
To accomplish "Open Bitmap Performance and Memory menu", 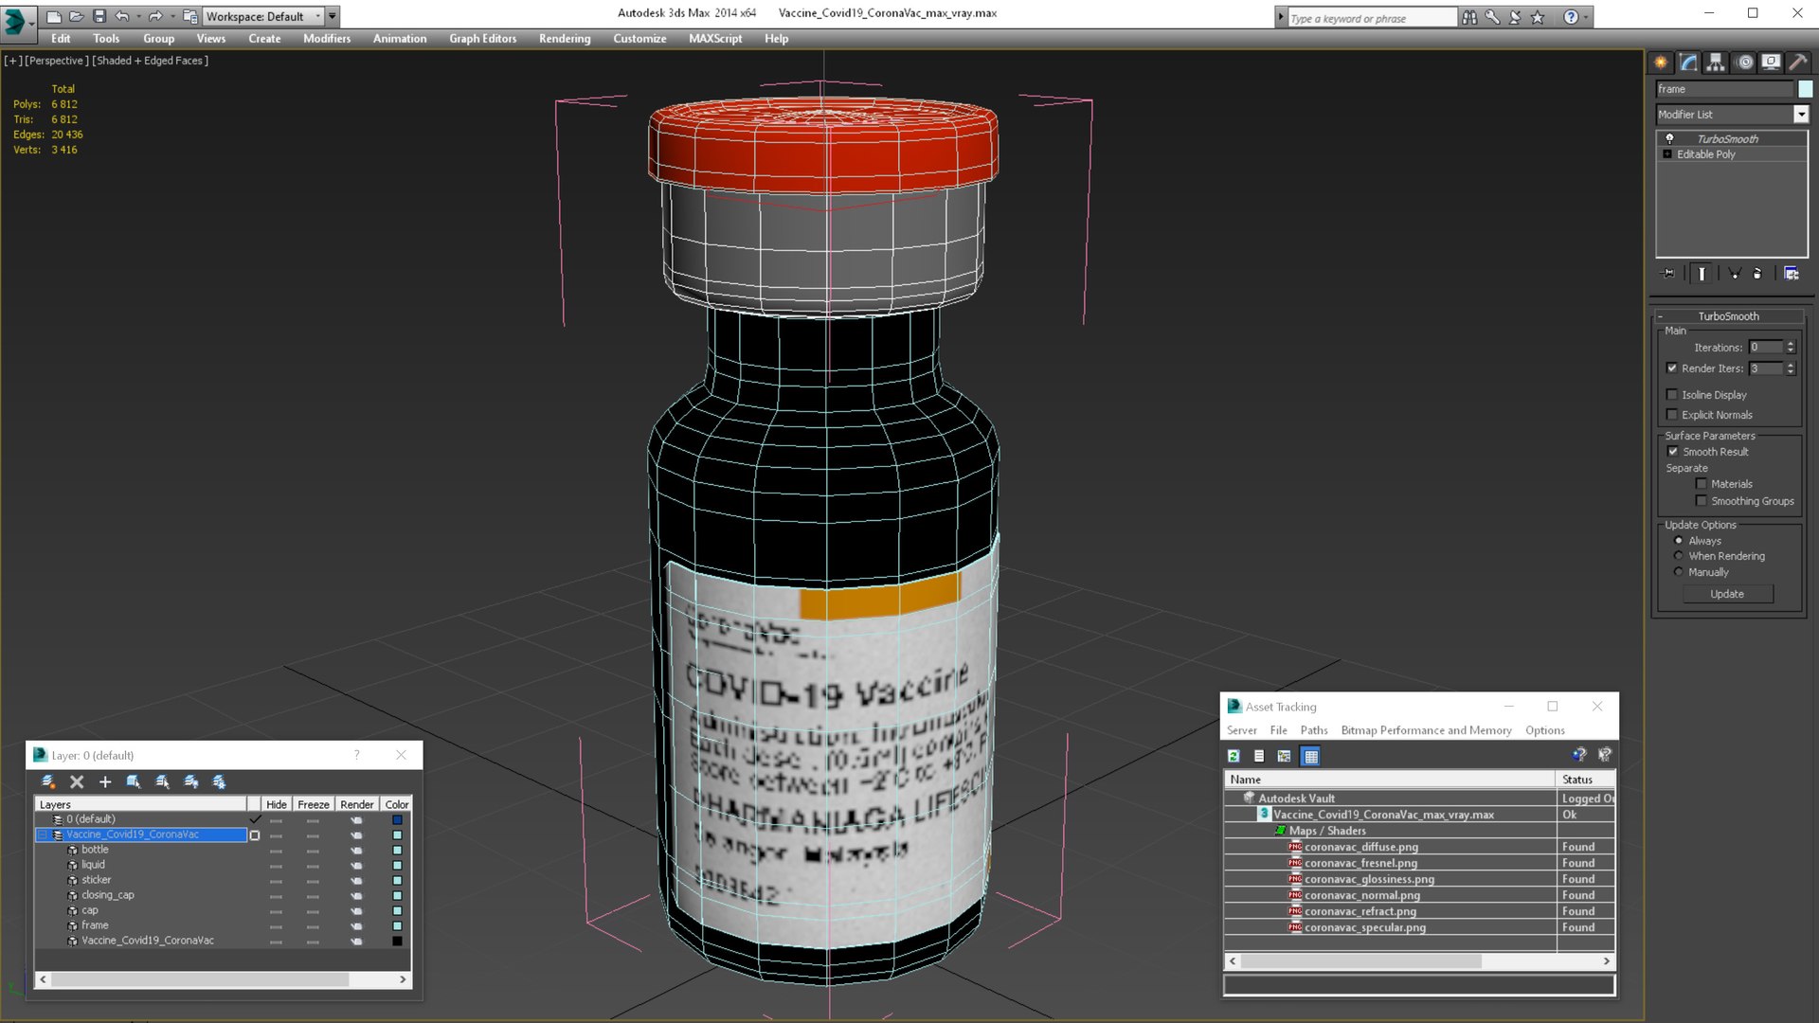I will (1426, 730).
